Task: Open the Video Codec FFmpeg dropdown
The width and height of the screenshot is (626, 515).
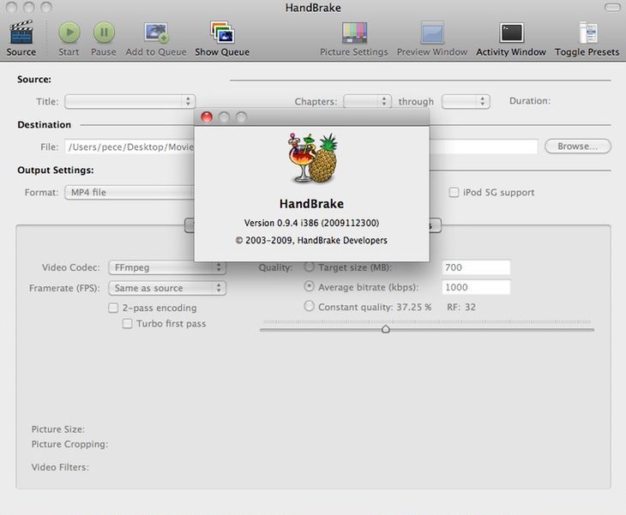Action: [167, 267]
